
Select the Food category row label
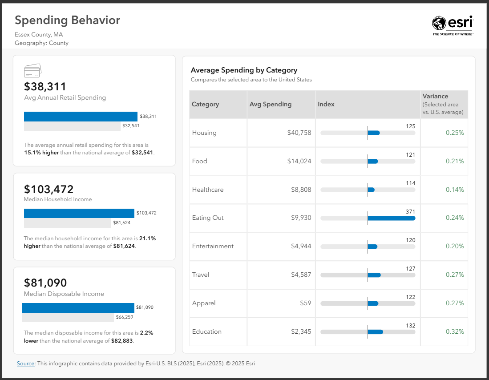click(x=200, y=161)
